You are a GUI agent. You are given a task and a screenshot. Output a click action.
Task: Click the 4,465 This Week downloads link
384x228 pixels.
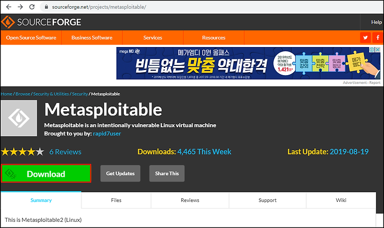tap(204, 152)
